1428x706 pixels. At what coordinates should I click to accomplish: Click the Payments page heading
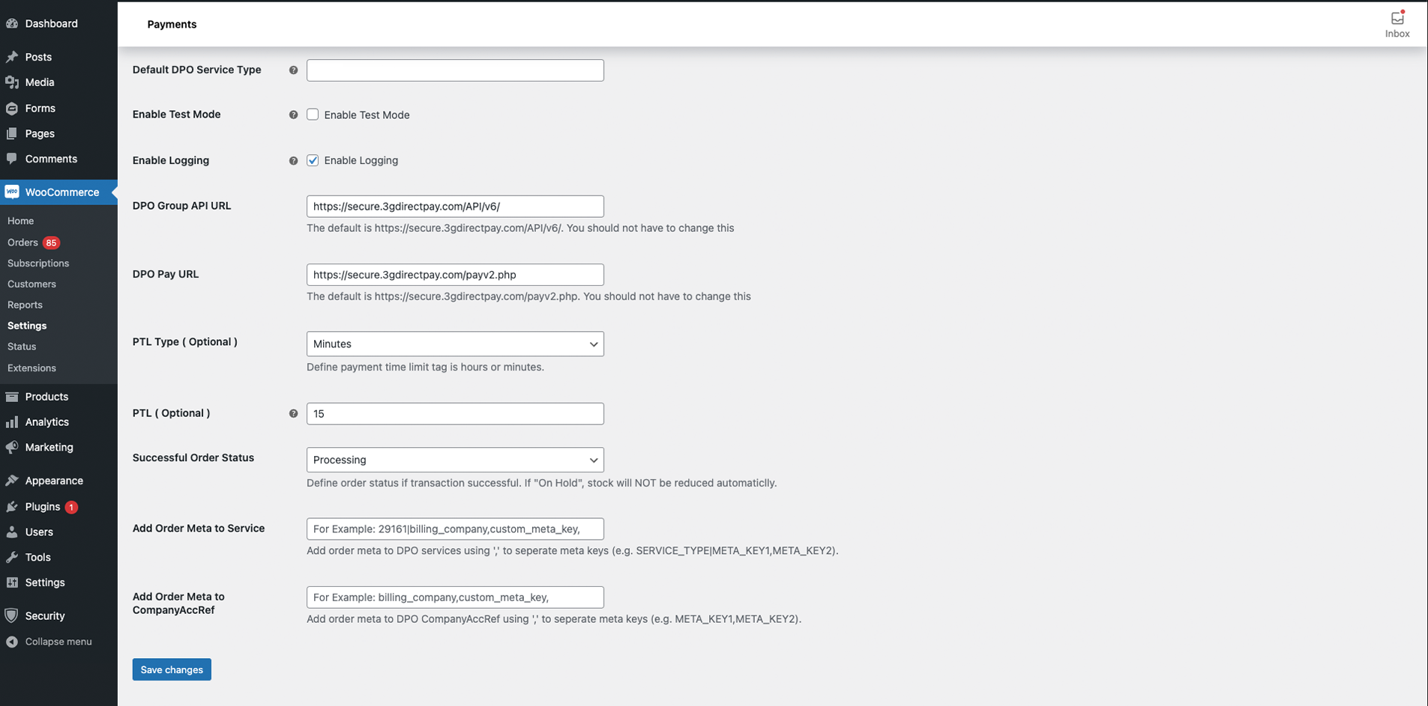(172, 24)
